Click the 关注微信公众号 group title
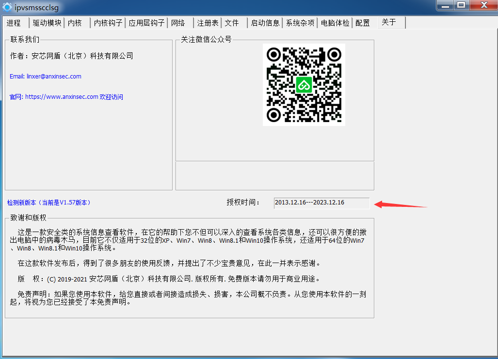Image resolution: width=498 pixels, height=359 pixels. click(x=206, y=39)
